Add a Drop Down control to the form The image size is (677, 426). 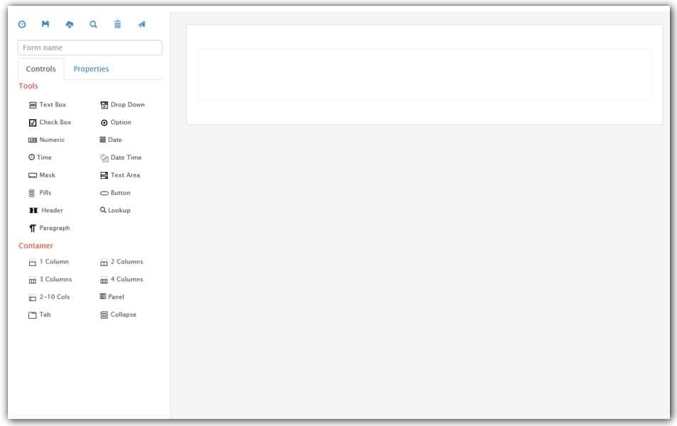pyautogui.click(x=128, y=104)
